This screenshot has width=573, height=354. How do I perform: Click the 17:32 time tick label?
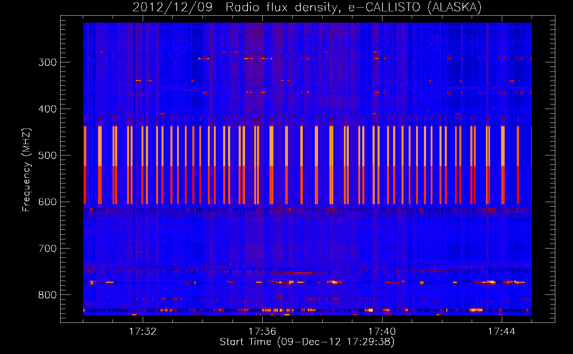143,332
